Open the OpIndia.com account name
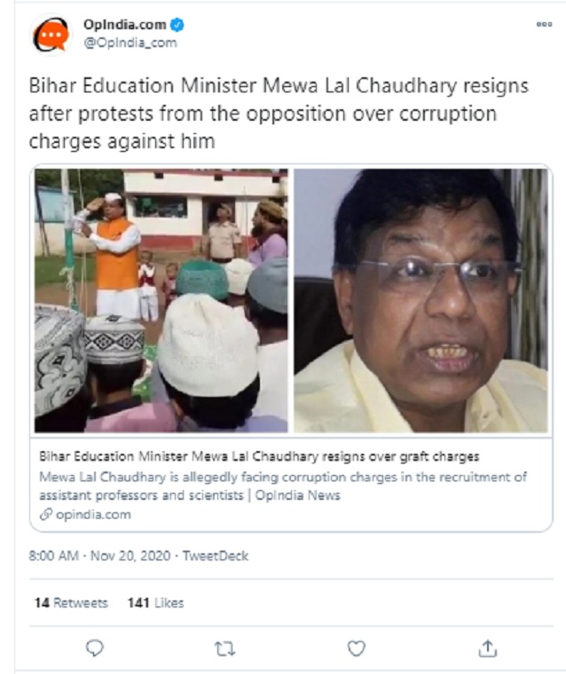Screen dimensions: 566x674 pos(125,25)
